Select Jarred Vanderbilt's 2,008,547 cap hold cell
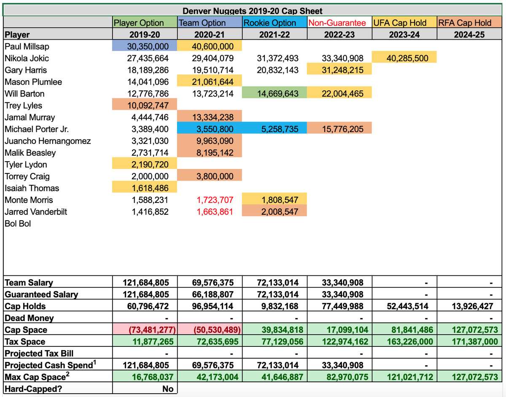This screenshot has height=397, width=506. [275, 211]
